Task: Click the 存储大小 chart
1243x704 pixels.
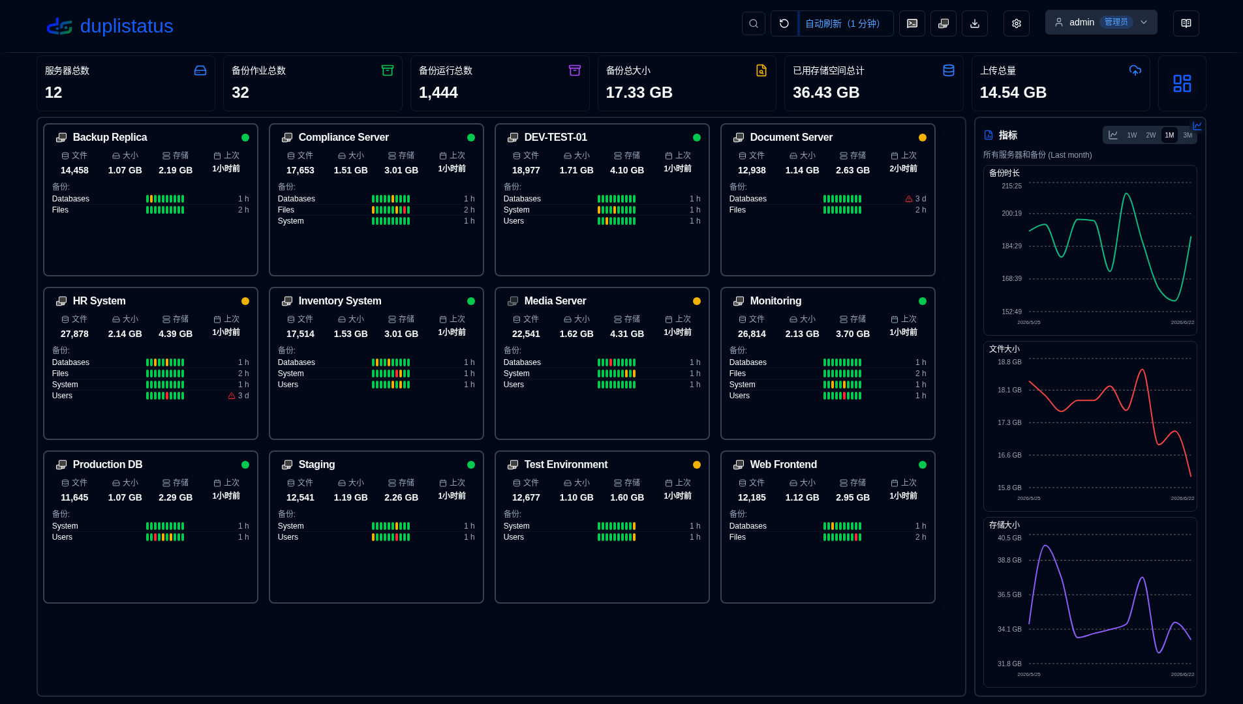Action: click(x=1090, y=602)
